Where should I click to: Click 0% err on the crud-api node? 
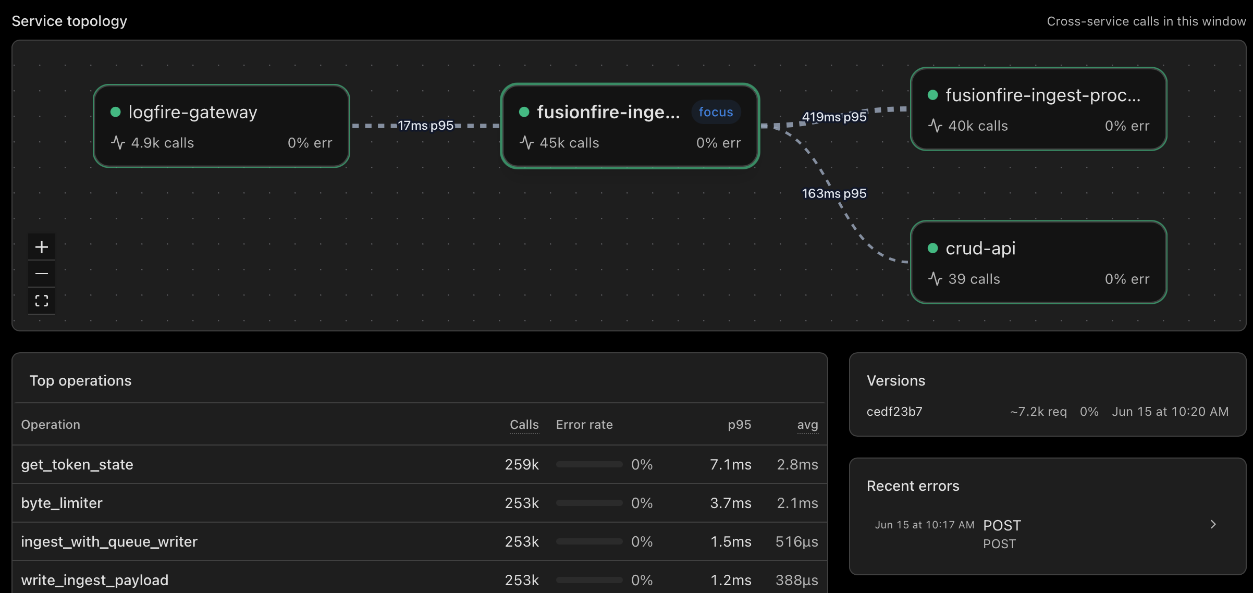pyautogui.click(x=1127, y=279)
